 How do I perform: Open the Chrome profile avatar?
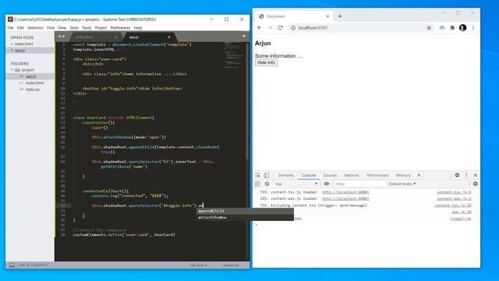click(463, 28)
